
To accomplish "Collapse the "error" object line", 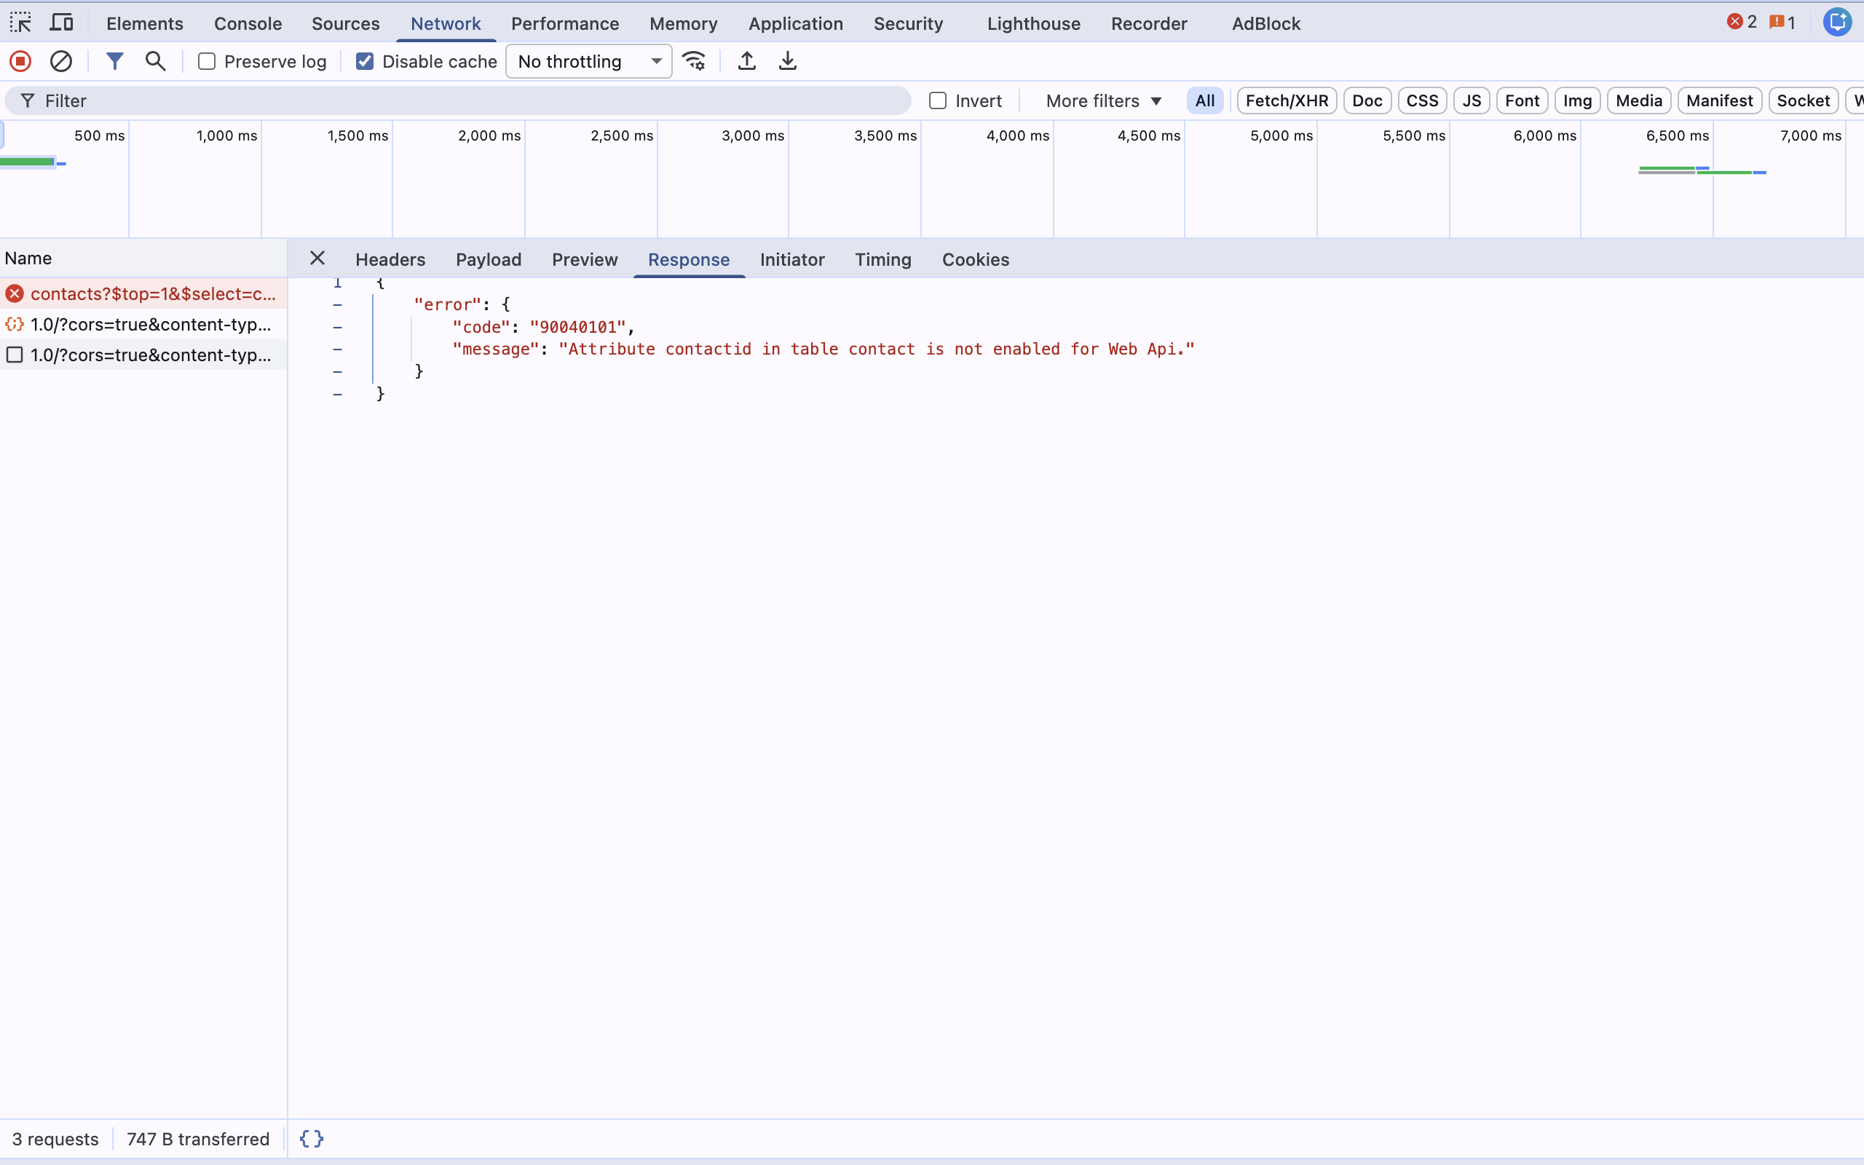I will coord(337,305).
